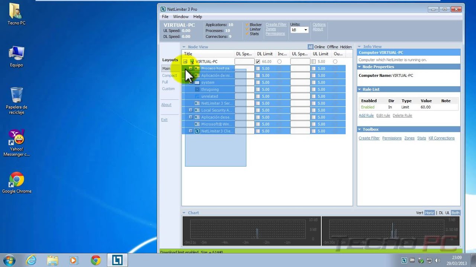
Task: Click the system node icon
Action: tap(197, 82)
